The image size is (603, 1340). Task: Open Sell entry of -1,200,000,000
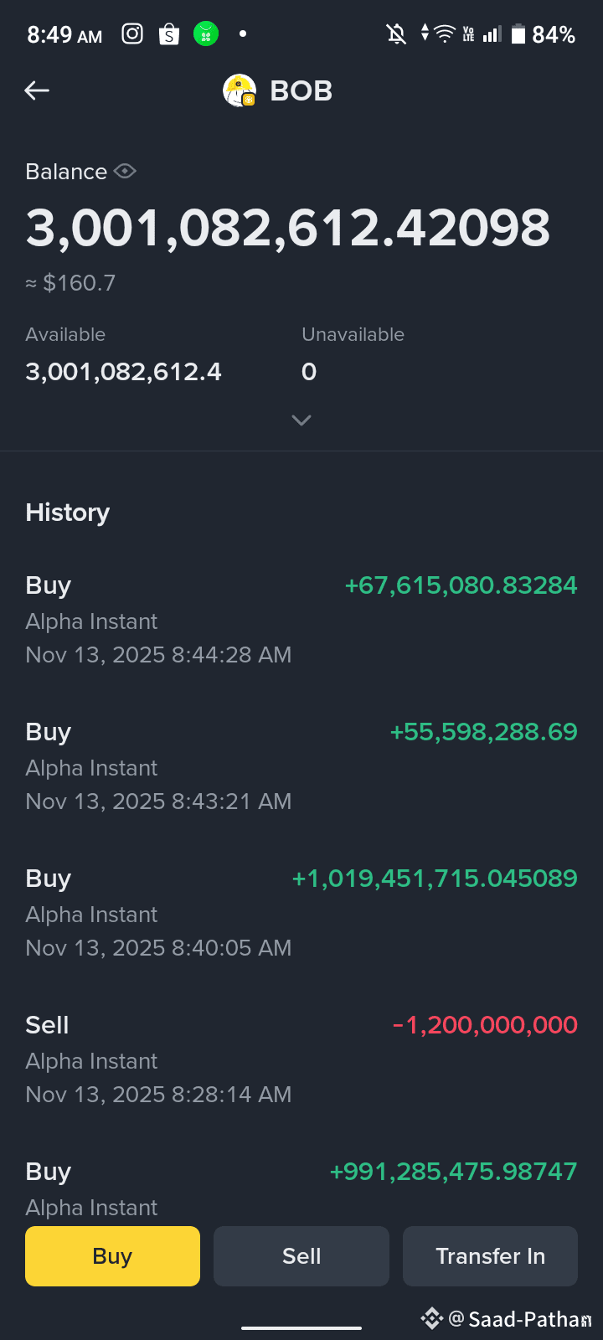click(301, 1059)
